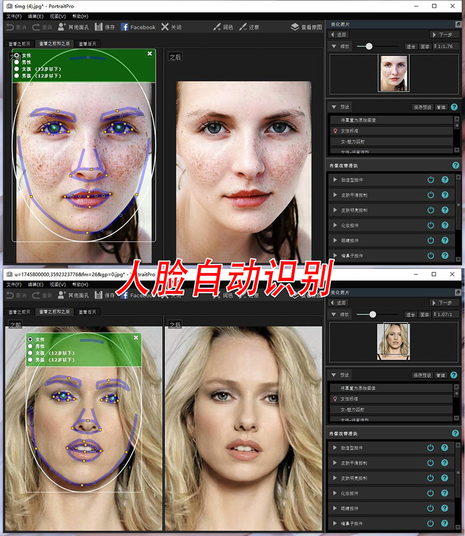Switch to 查看之前只 tab in timg (4).jpg window
This screenshot has width=465, height=536.
pos(19,44)
